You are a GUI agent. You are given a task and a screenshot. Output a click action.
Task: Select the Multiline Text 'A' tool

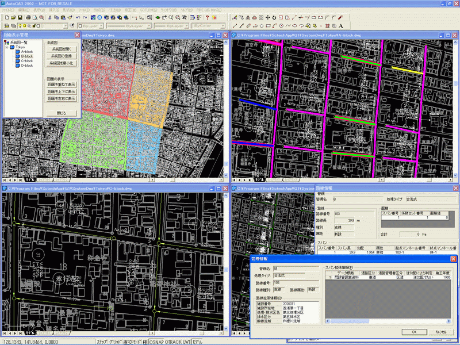click(x=341, y=26)
